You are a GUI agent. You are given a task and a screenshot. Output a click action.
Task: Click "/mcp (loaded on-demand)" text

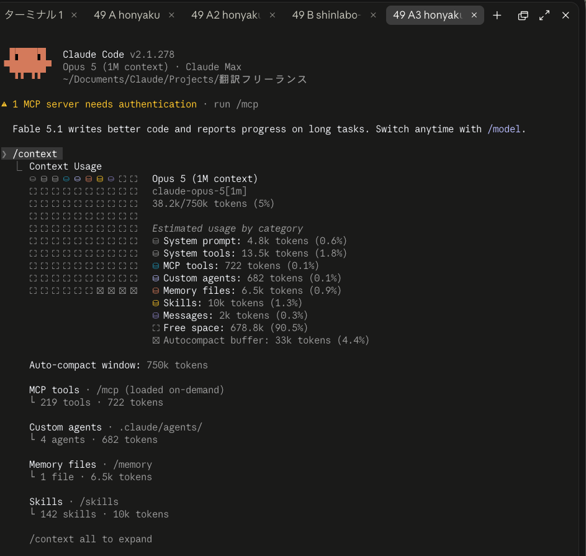tap(160, 390)
